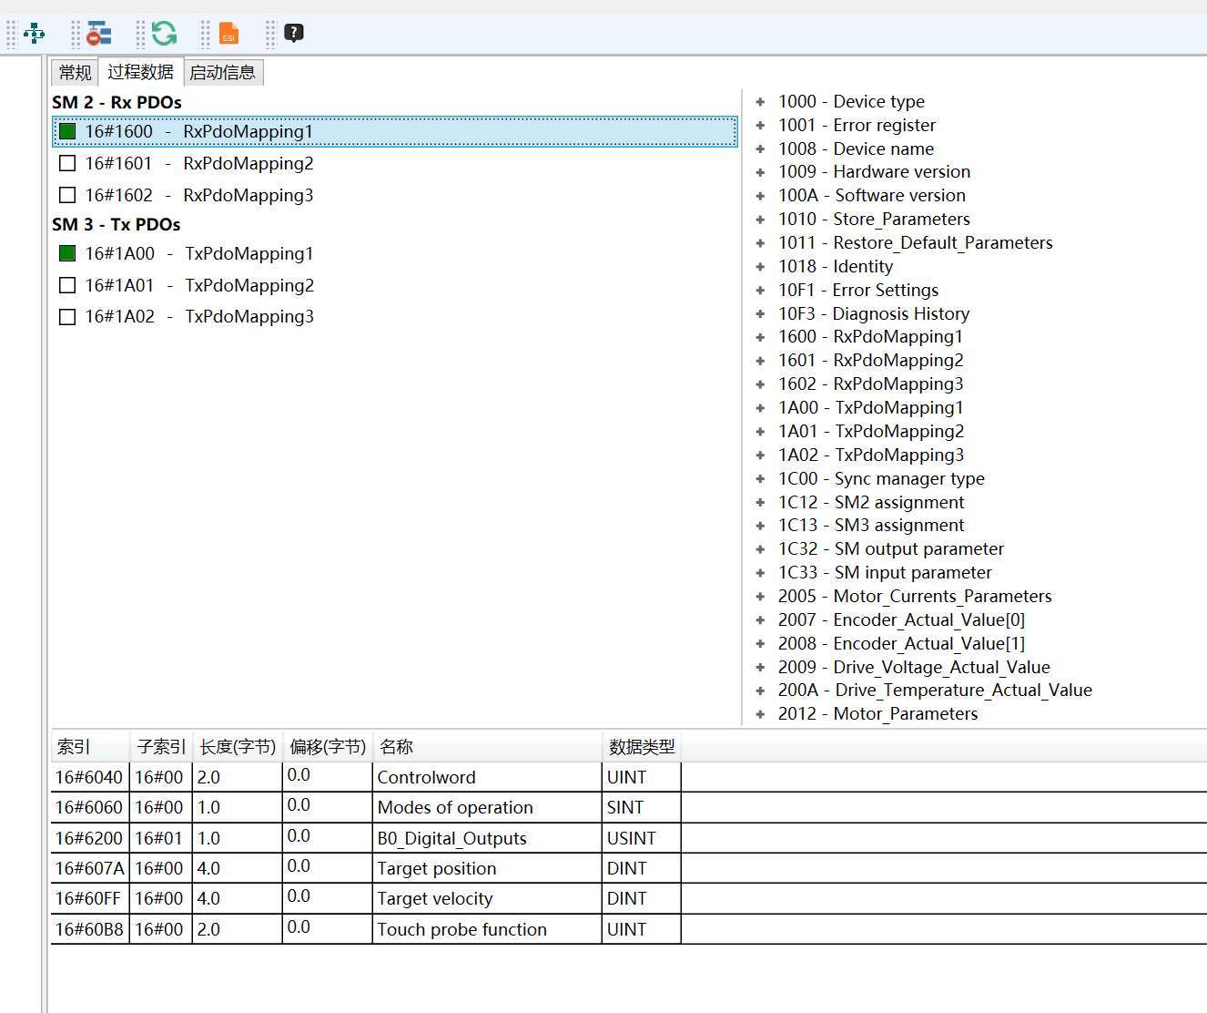The height and width of the screenshot is (1013, 1207).
Task: Select the 1C32 - SM output parameter entry
Action: tap(890, 548)
